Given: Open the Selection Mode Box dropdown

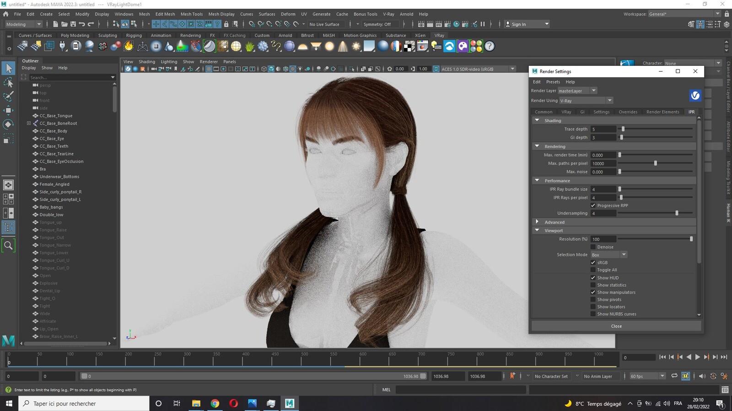Looking at the screenshot, I should pos(608,255).
